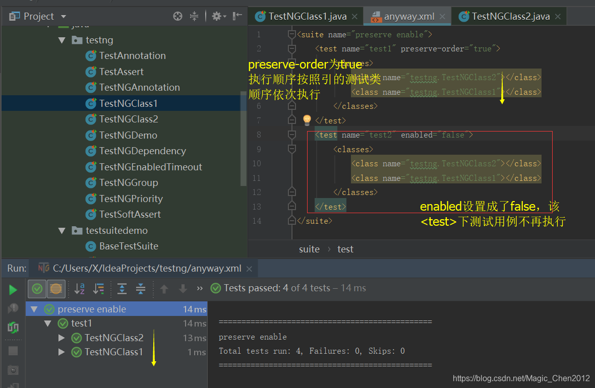Go to next failed test arrow
This screenshot has height=388, width=595.
[183, 289]
